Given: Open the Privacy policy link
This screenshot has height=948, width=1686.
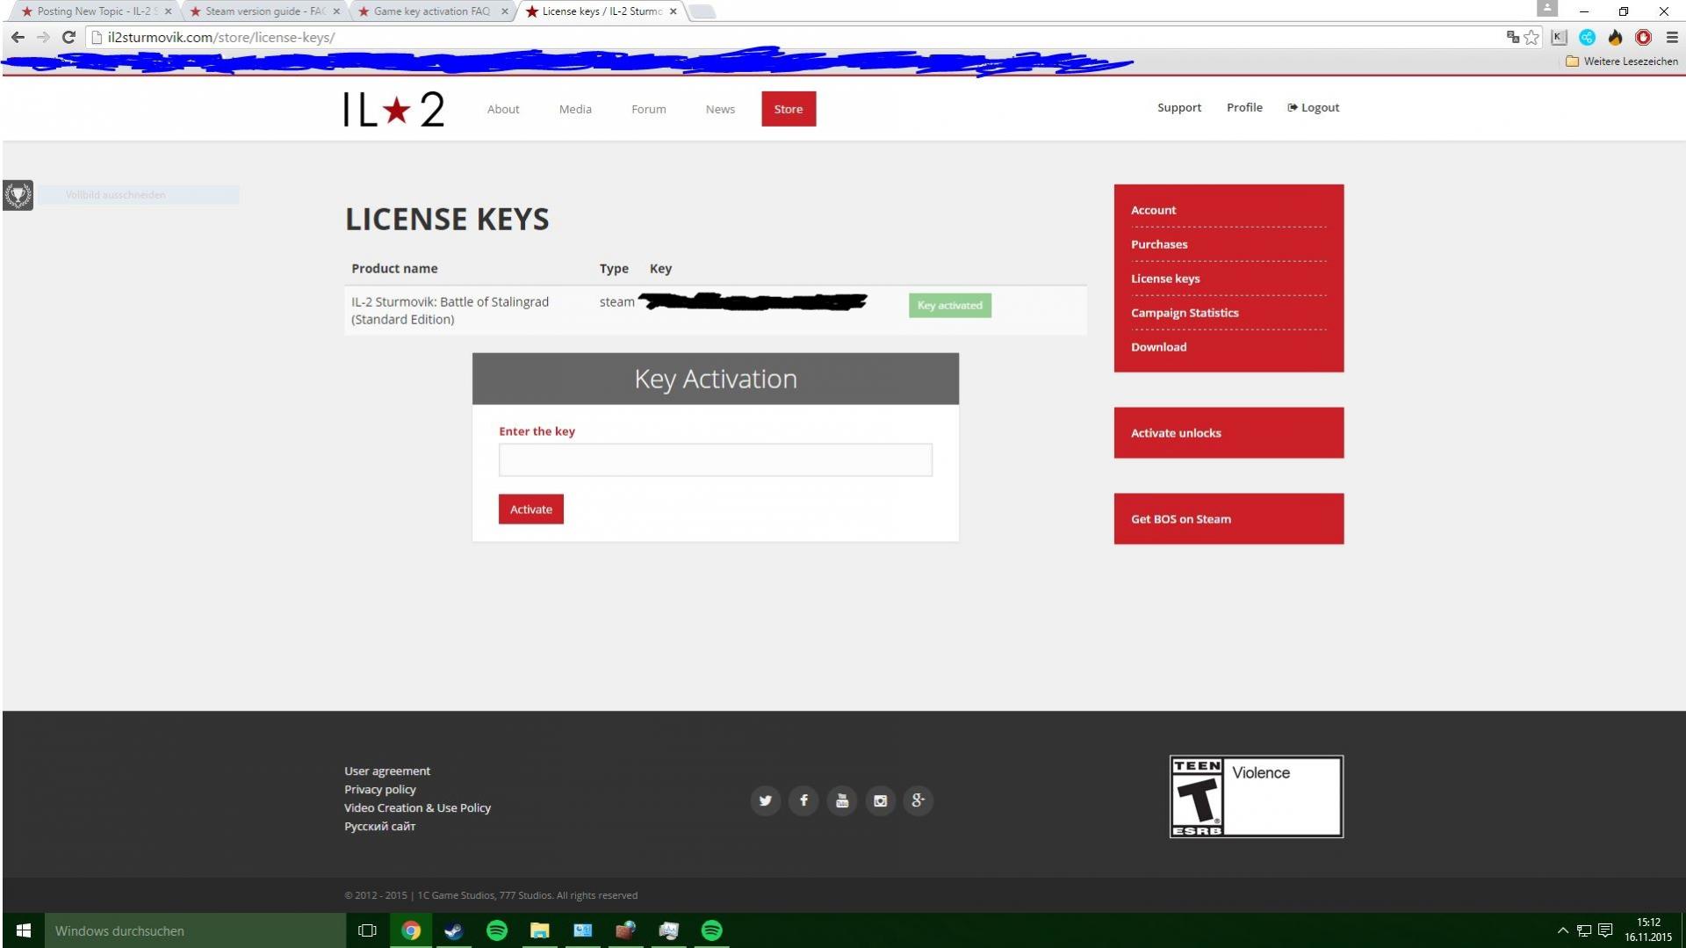Looking at the screenshot, I should click(380, 789).
